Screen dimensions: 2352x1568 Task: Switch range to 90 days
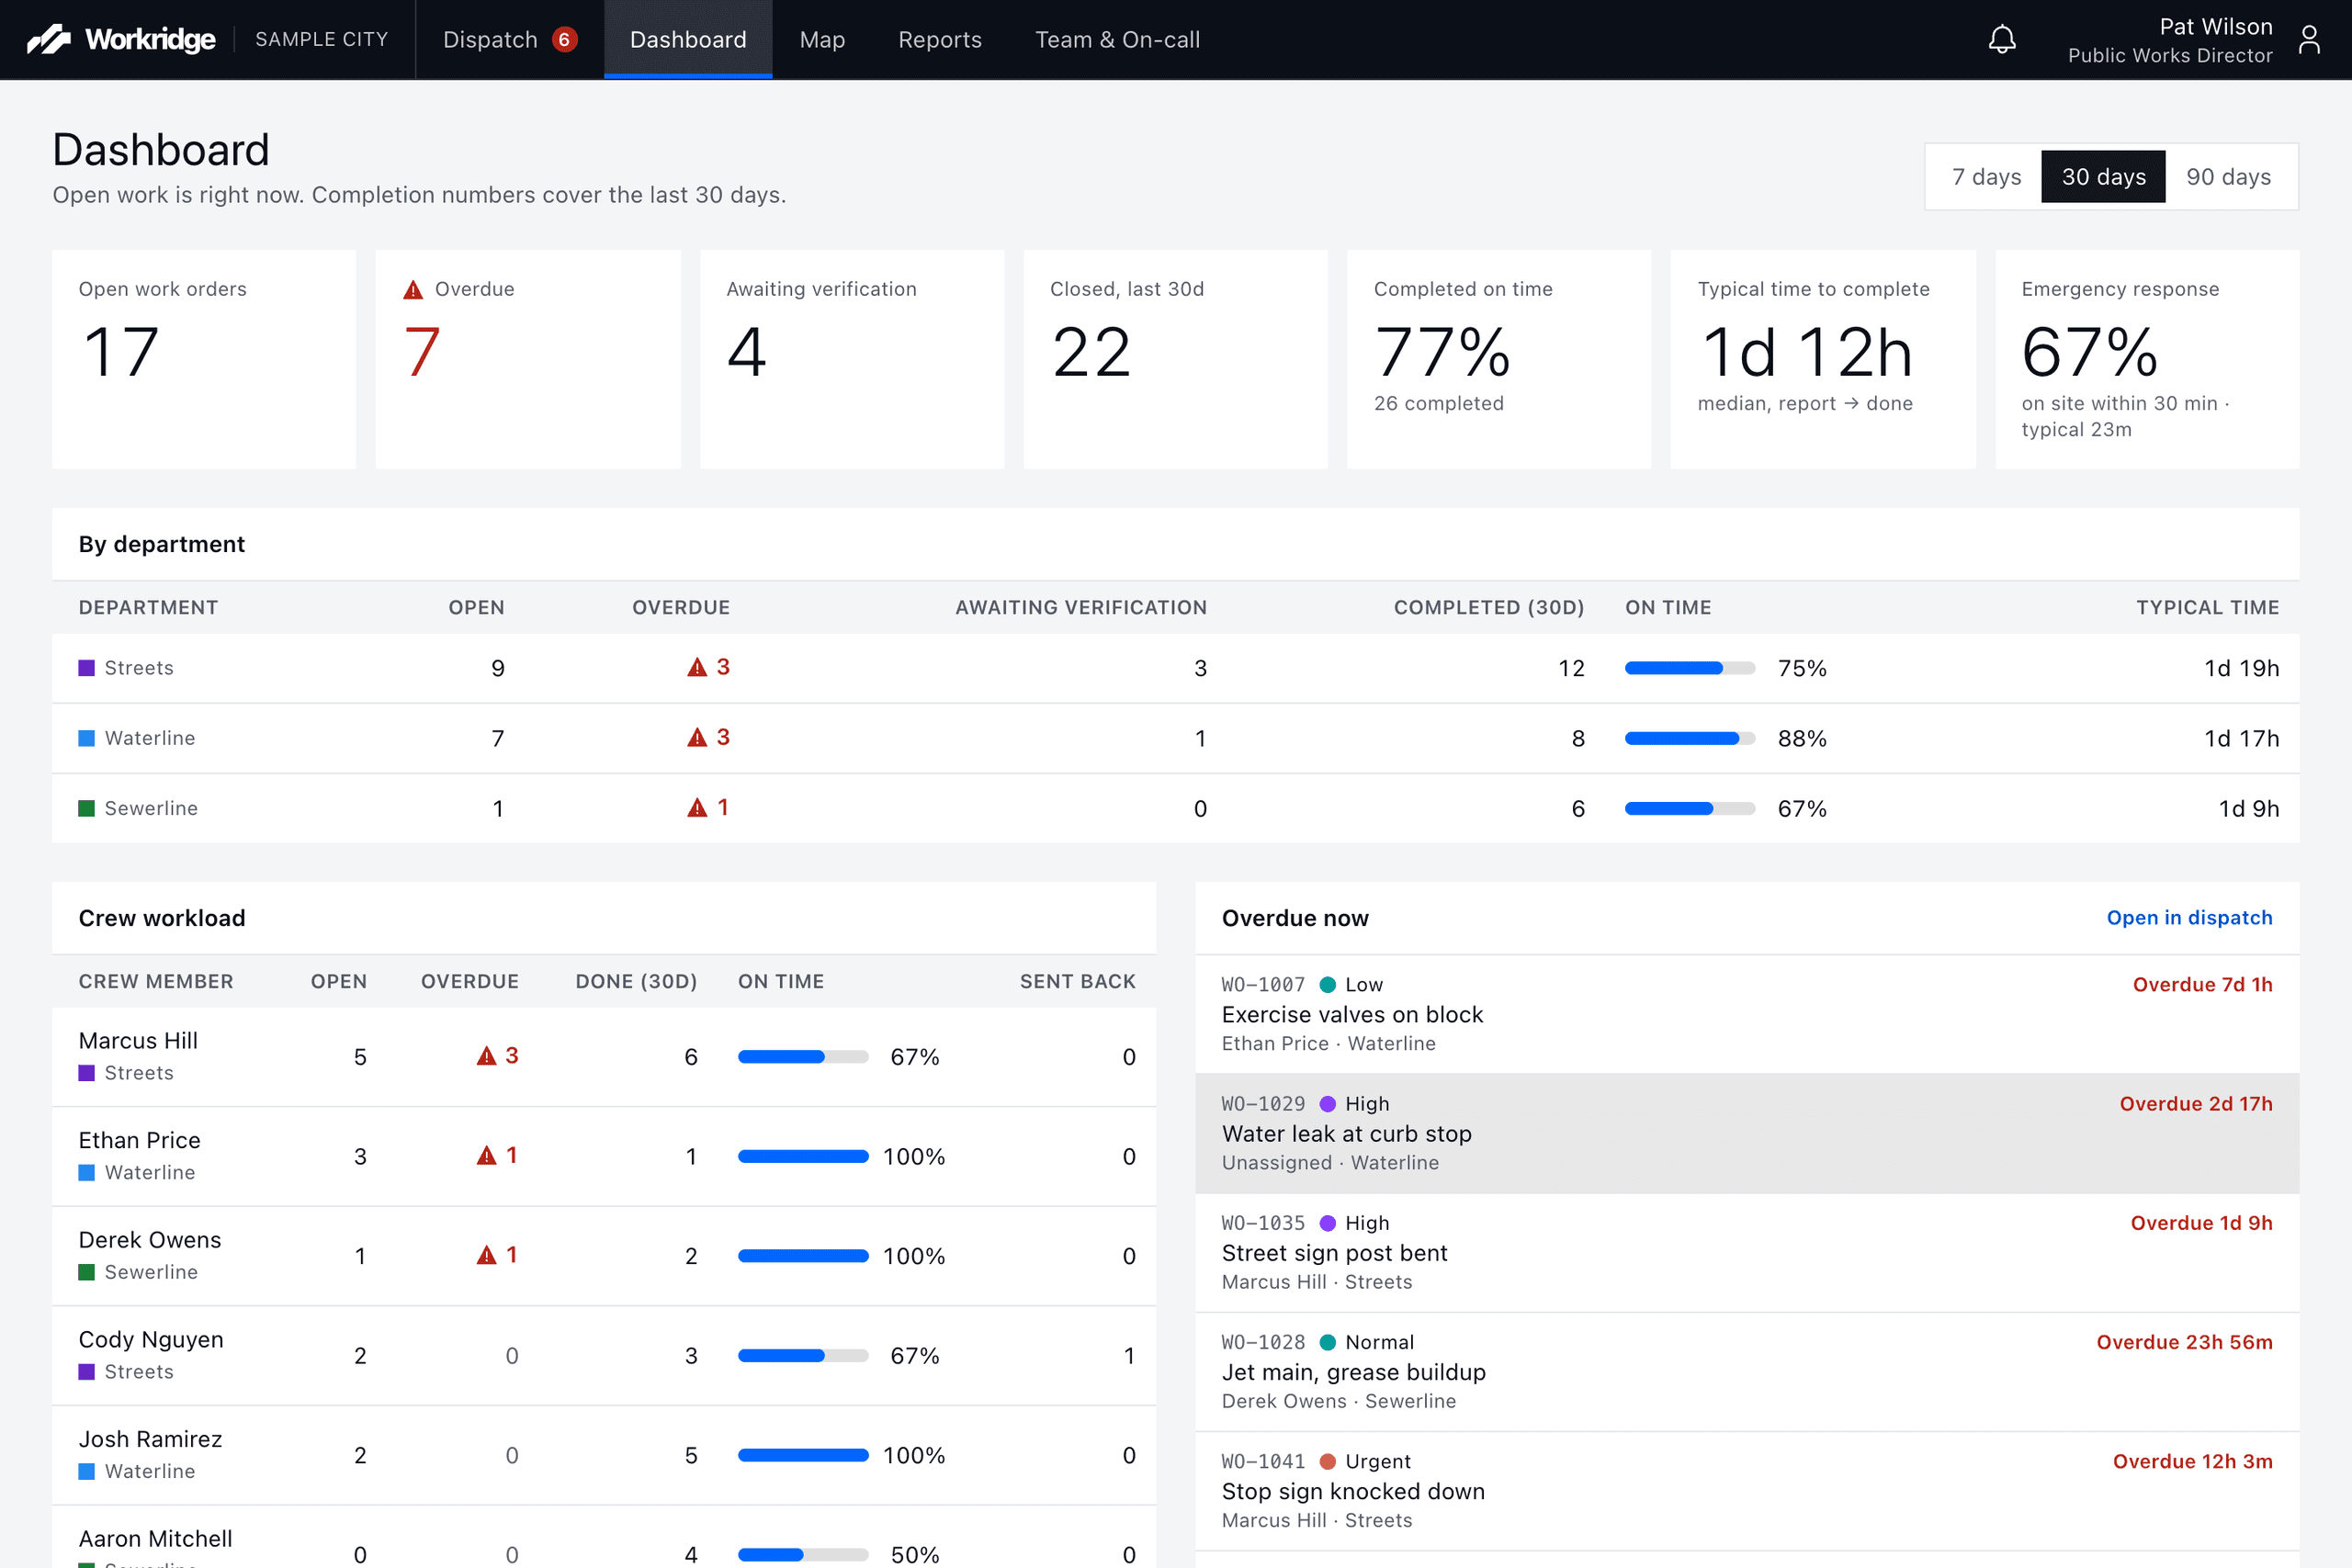click(2228, 177)
